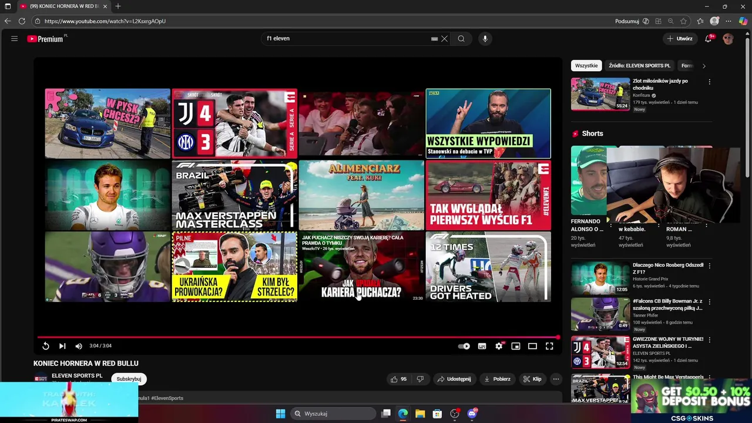Viewport: 752px width, 423px height.
Task: Play end-screen Tak wyglądał pierwszy wyścig F1
Action: point(488,195)
